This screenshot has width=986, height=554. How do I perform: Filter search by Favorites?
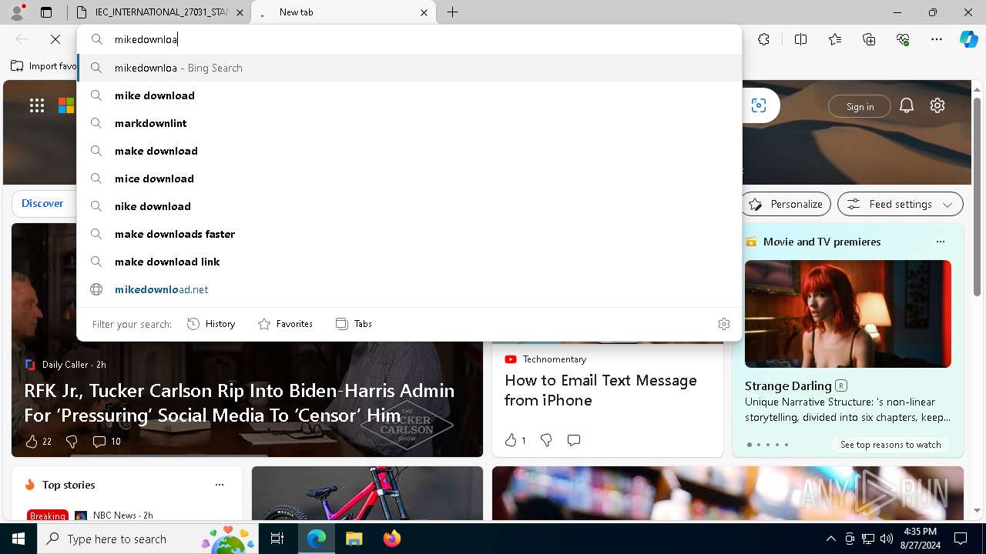point(285,324)
